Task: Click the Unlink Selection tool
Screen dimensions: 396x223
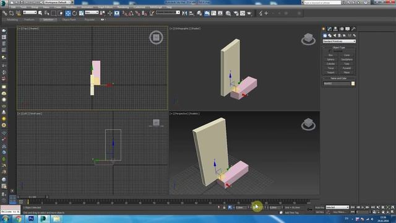Action: pos(11,13)
